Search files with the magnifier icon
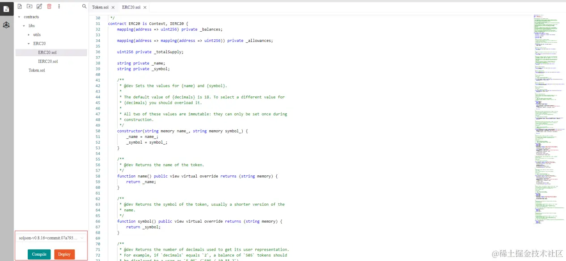The width and height of the screenshot is (566, 261). (84, 6)
